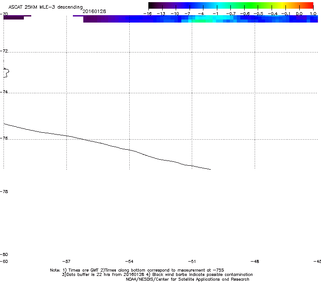Click the -16 color scale label
The width and height of the screenshot is (321, 282).
(x=147, y=14)
